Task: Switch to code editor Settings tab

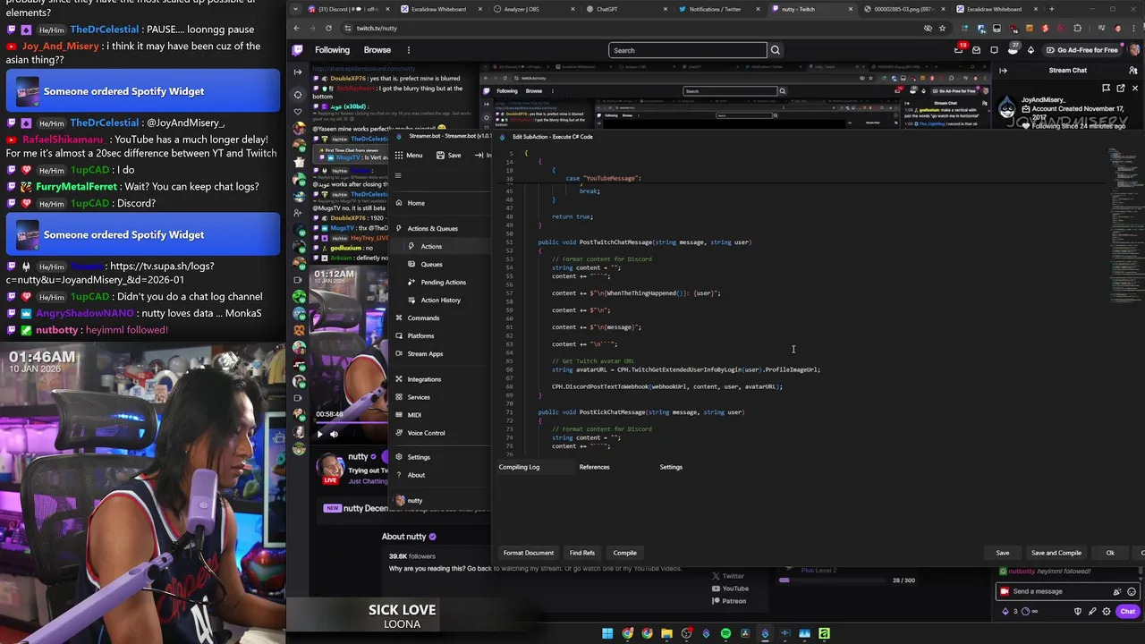Action: click(x=671, y=467)
